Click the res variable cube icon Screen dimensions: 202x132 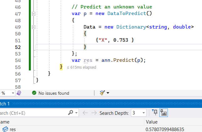click(5, 129)
